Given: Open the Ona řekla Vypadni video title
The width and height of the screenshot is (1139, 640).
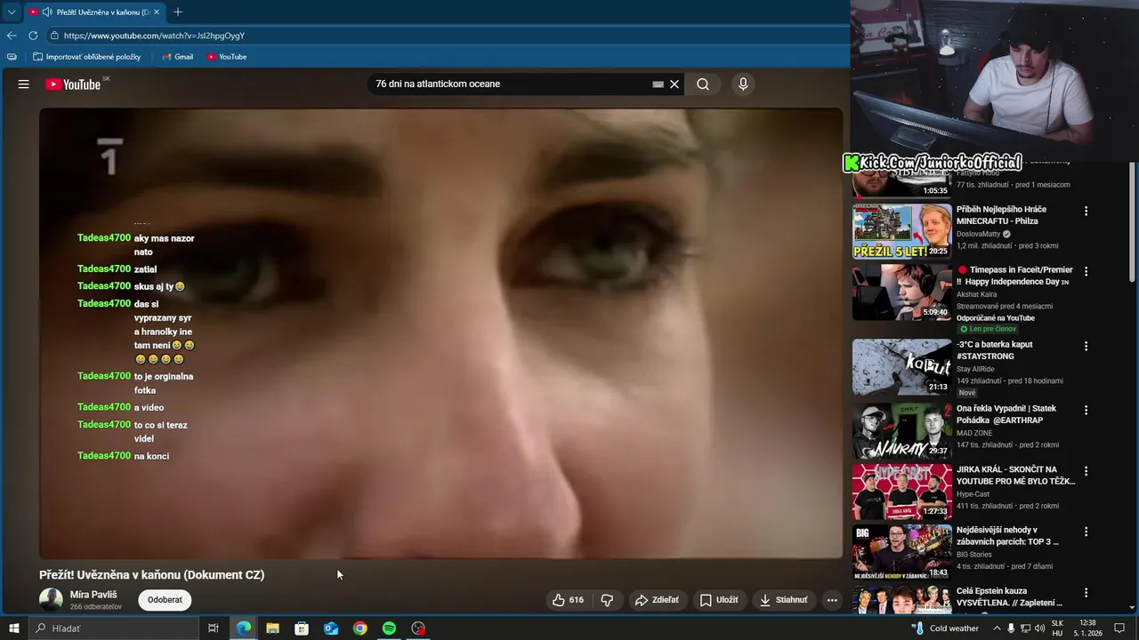Looking at the screenshot, I should click(1006, 414).
